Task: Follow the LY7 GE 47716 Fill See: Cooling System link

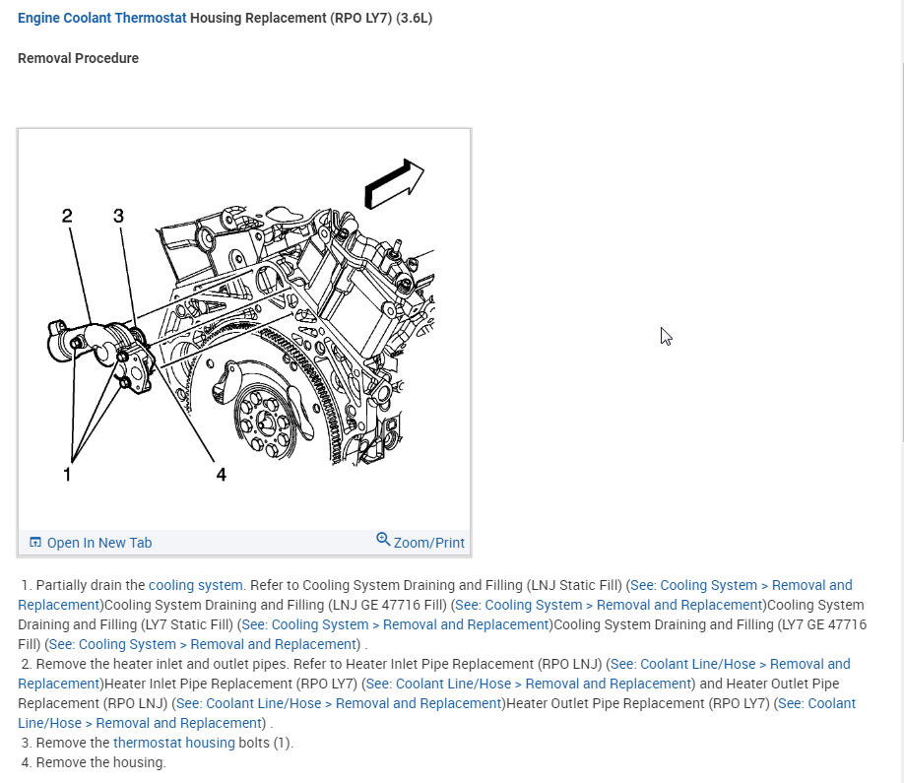Action: (x=202, y=644)
